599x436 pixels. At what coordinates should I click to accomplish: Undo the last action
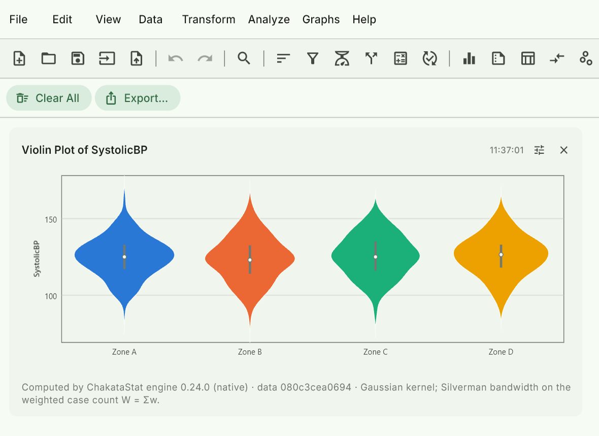pyautogui.click(x=176, y=59)
